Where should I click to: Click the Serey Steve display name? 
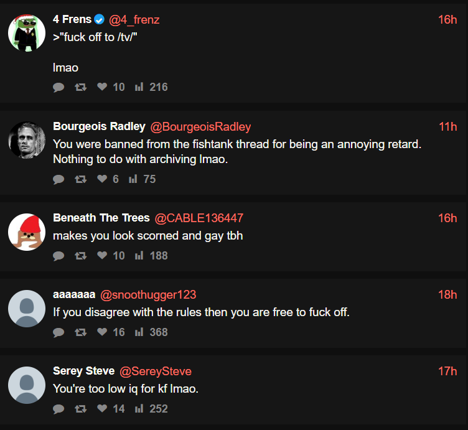(x=84, y=371)
